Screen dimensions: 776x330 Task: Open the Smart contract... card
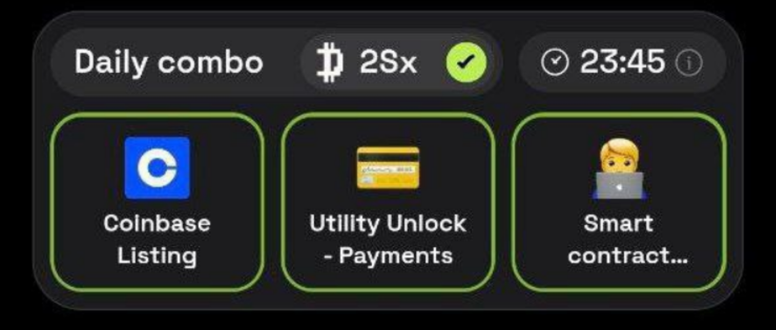(619, 202)
